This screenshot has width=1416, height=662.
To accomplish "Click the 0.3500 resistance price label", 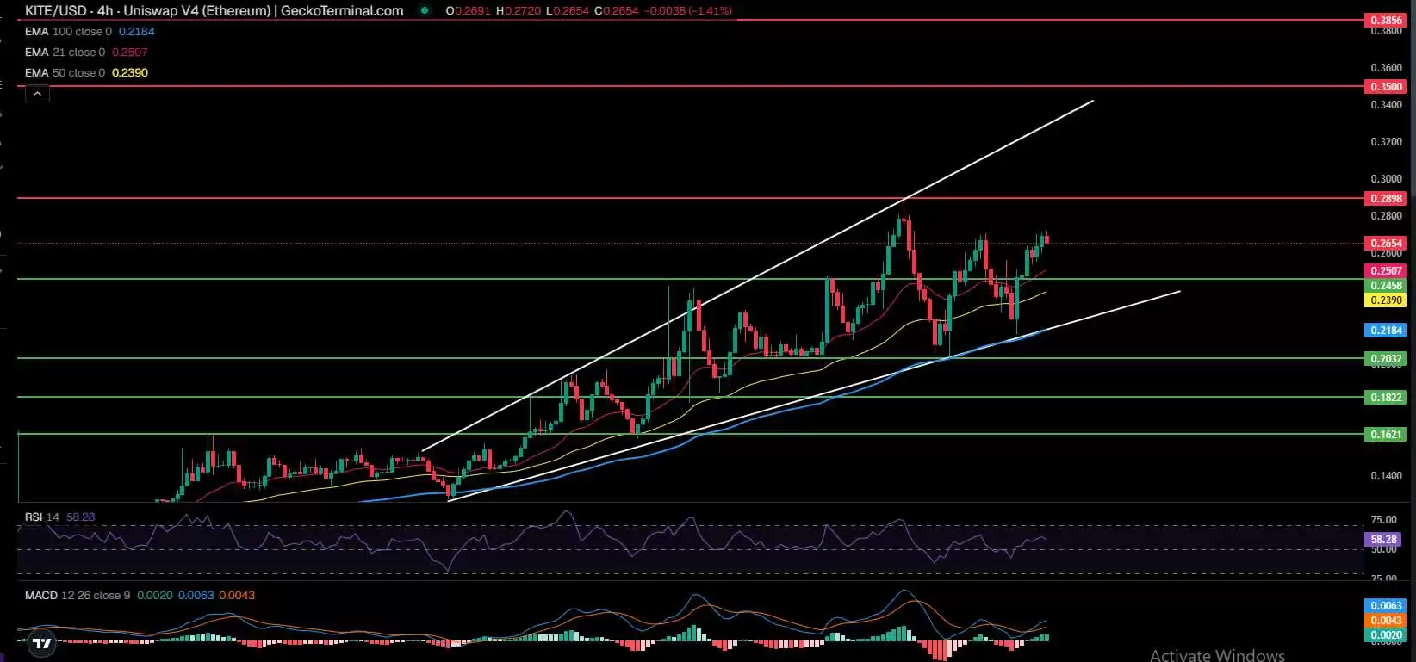I will click(x=1385, y=86).
